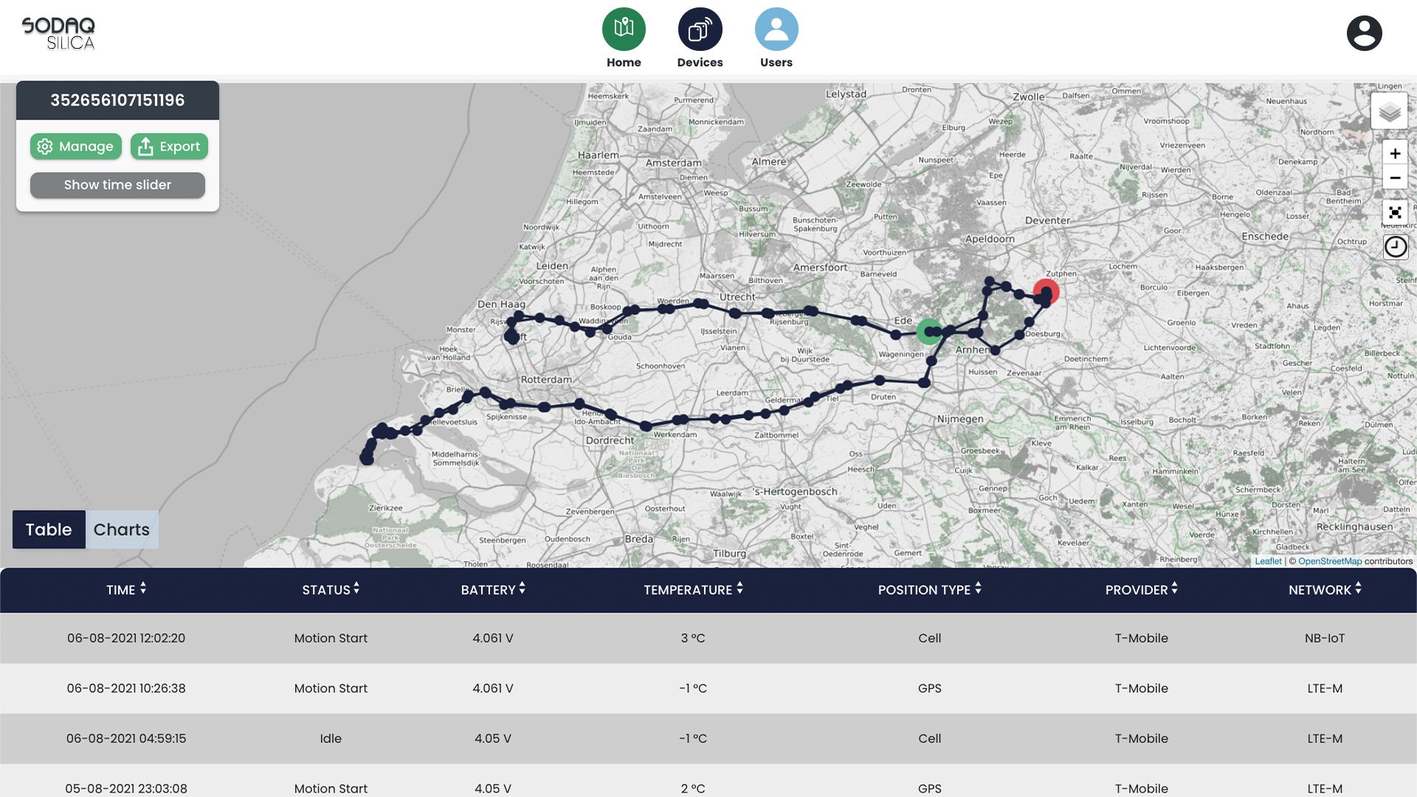Sort table by TEMPERATURE column
The image size is (1417, 797).
(693, 590)
